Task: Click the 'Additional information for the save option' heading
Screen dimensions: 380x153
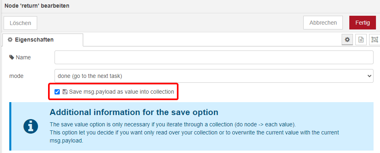Action: click(x=134, y=112)
